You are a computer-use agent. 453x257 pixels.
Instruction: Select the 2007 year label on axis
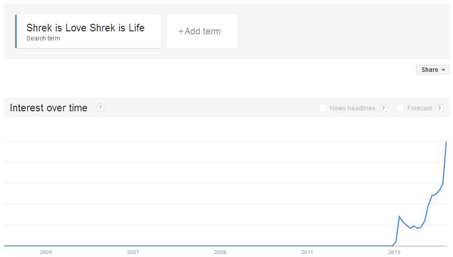133,252
